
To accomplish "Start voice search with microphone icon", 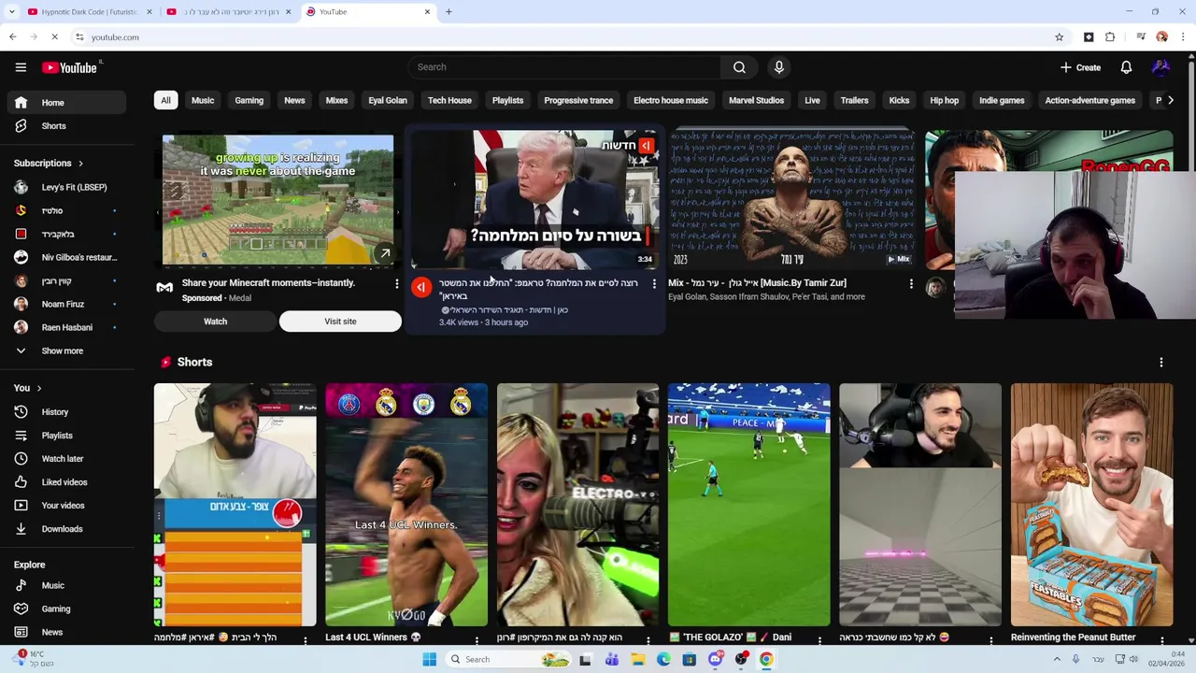I will (x=779, y=67).
